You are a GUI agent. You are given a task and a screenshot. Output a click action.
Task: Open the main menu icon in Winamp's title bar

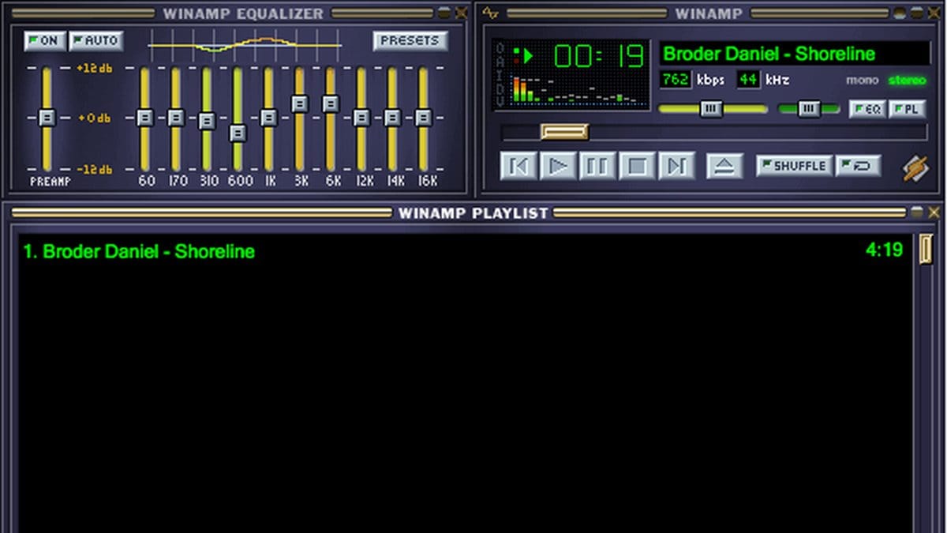coord(492,13)
